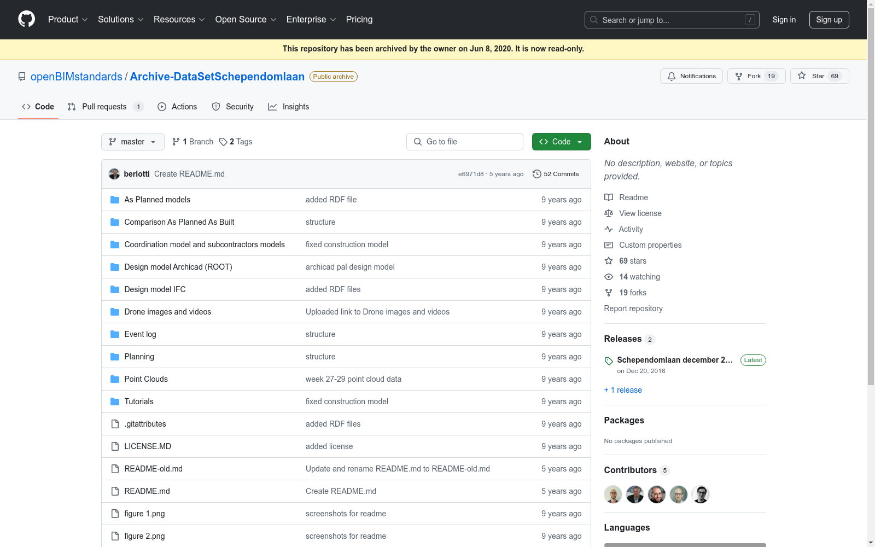The width and height of the screenshot is (875, 547).
Task: Click the berlotti avatar in commit header
Action: tap(114, 174)
